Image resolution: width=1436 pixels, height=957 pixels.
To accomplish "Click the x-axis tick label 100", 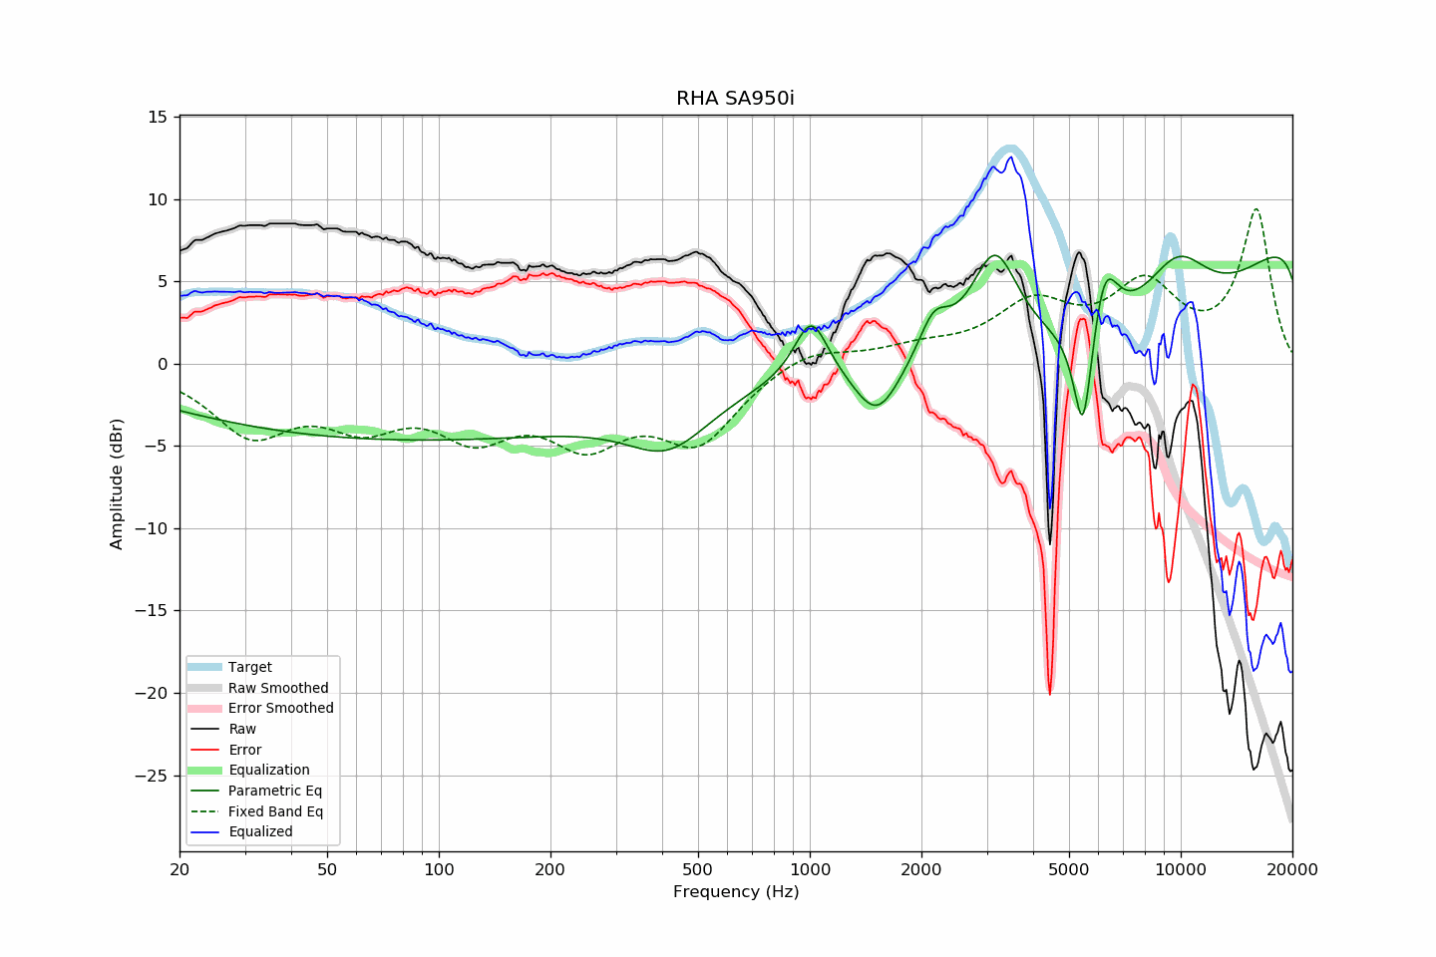I will (x=439, y=869).
